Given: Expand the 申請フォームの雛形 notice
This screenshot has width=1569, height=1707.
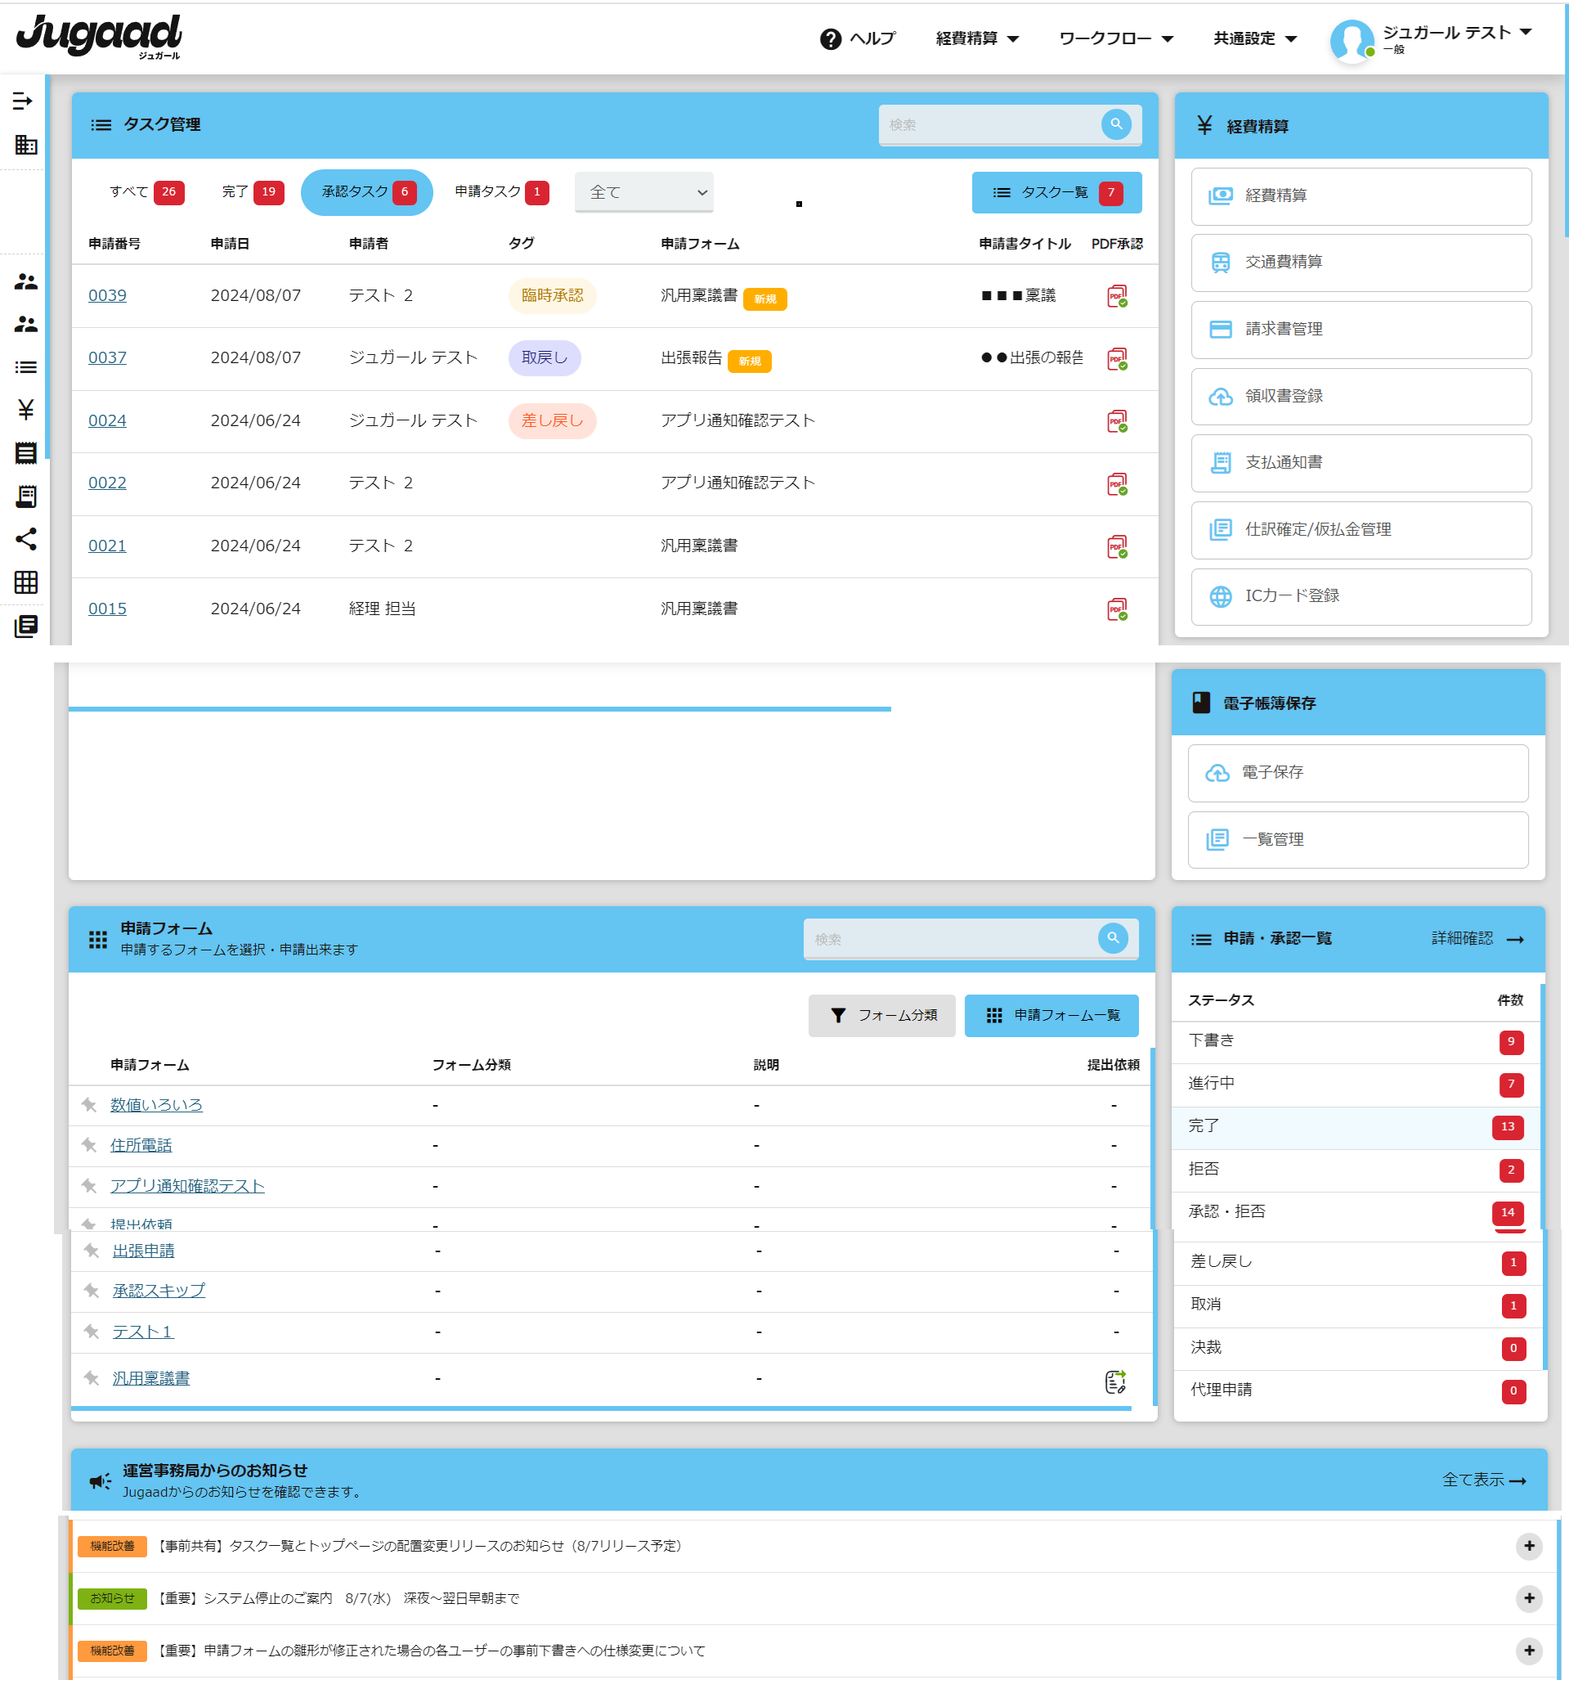Looking at the screenshot, I should [x=1529, y=1652].
